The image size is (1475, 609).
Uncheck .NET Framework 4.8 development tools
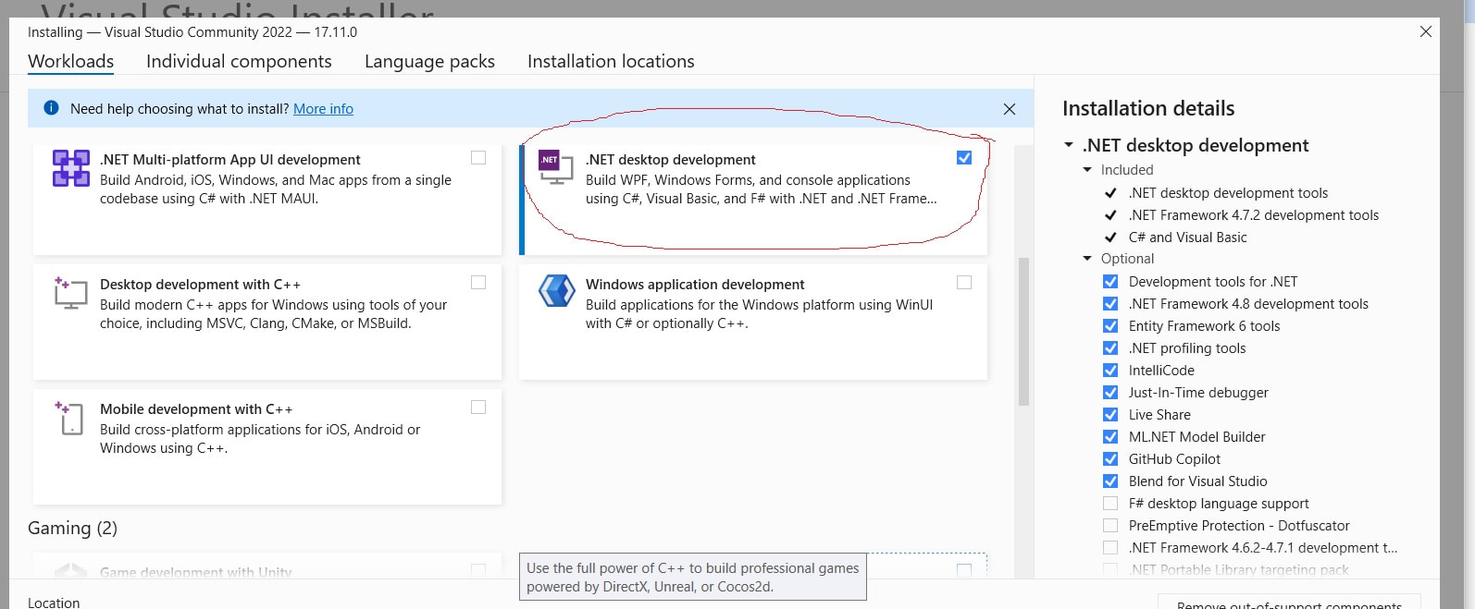point(1110,304)
